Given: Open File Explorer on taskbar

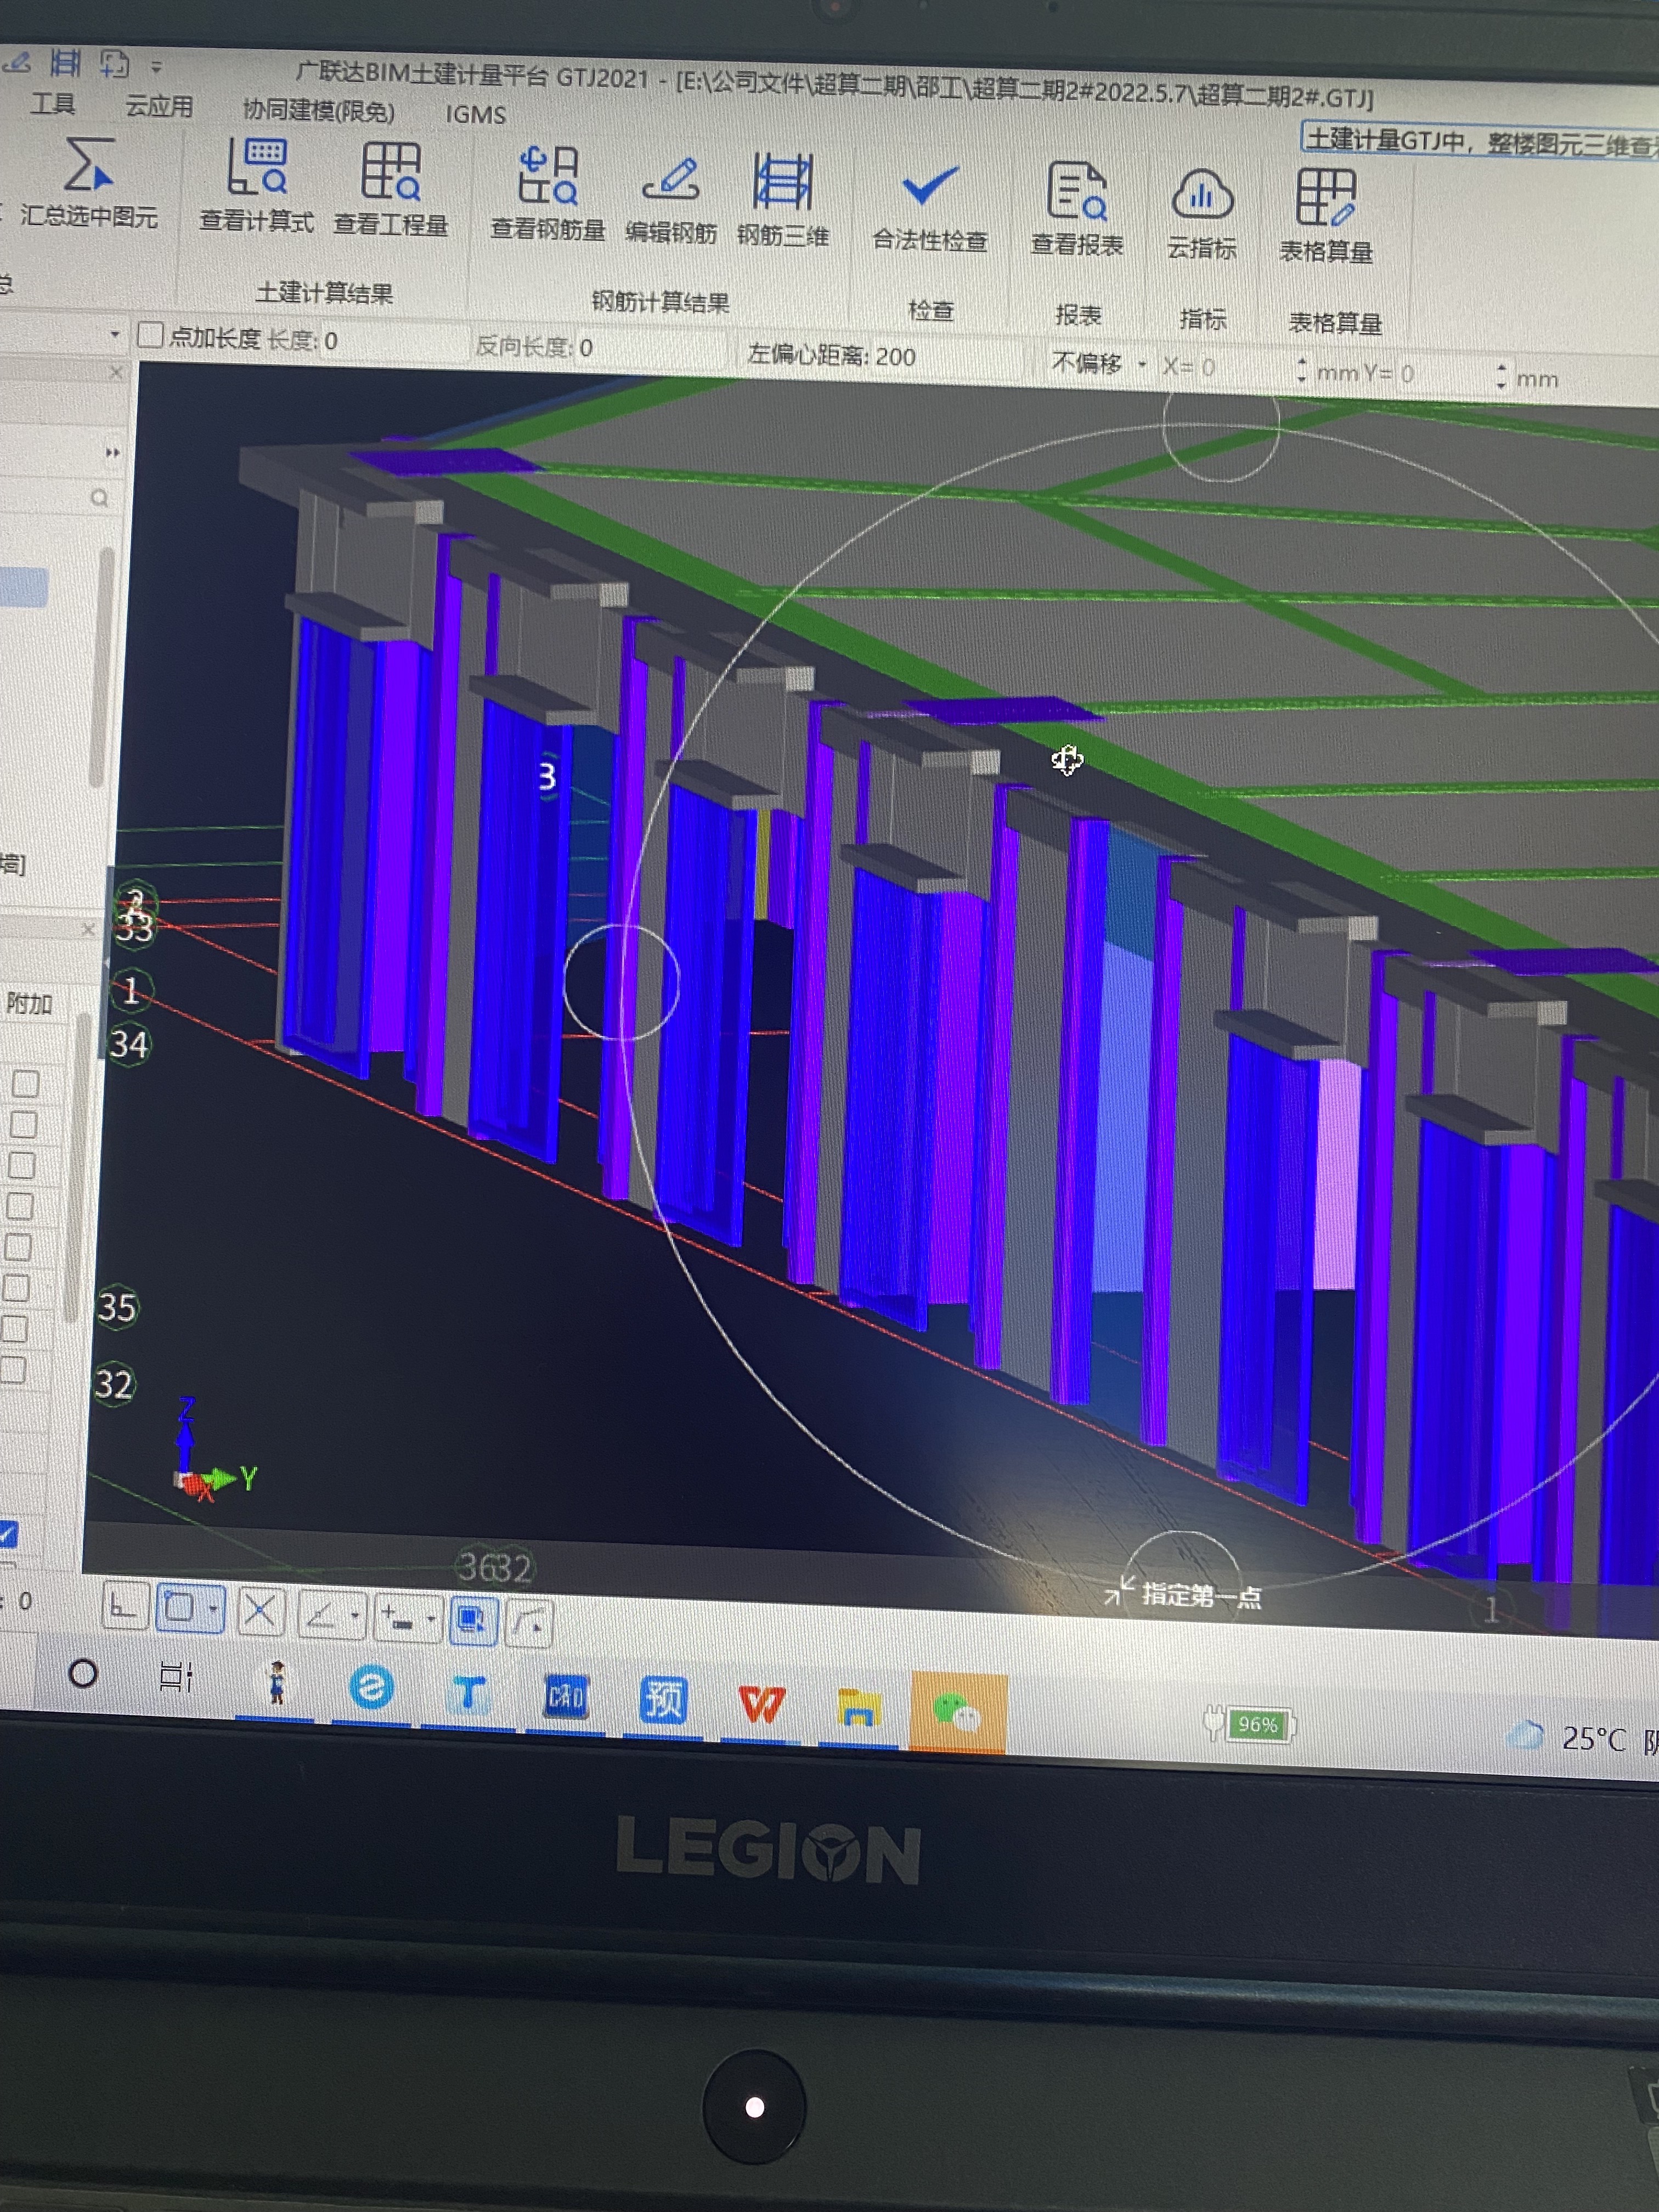Looking at the screenshot, I should point(859,1708).
